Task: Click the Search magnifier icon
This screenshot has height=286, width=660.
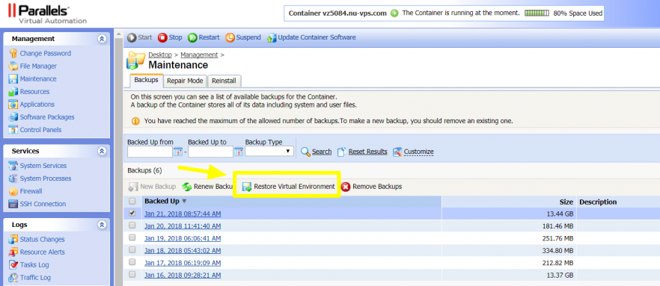Action: click(x=305, y=152)
